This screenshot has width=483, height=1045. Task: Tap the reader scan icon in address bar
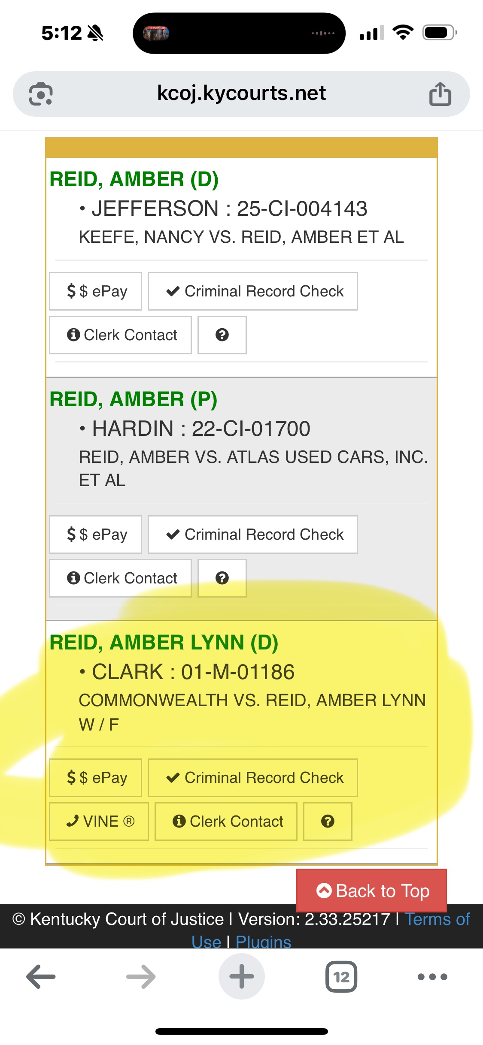41,94
